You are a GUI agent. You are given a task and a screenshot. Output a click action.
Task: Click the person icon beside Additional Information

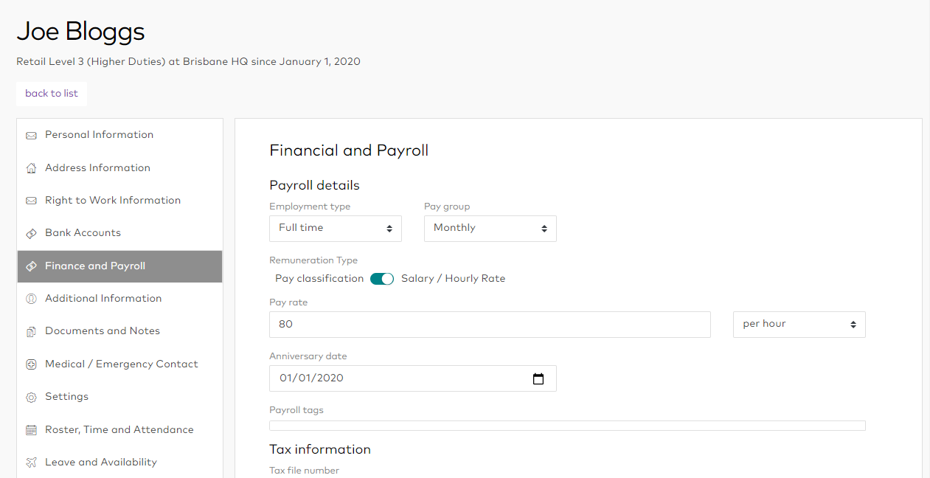click(x=31, y=299)
